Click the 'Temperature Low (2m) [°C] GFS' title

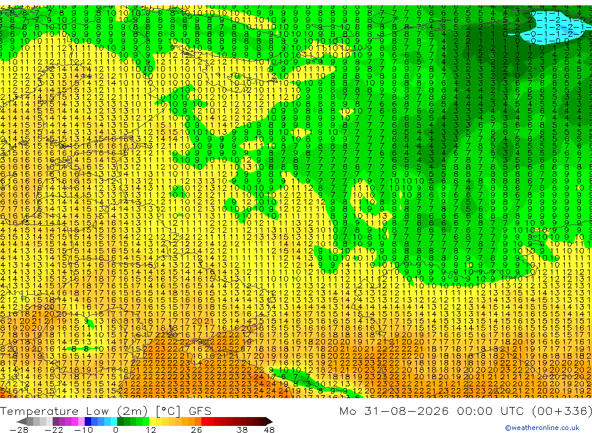(x=106, y=411)
